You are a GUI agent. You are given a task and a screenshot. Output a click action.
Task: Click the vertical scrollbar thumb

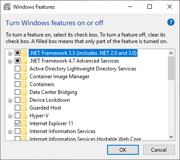[x=171, y=68]
